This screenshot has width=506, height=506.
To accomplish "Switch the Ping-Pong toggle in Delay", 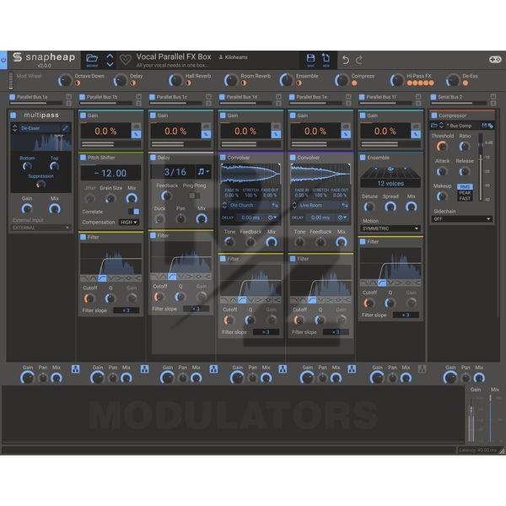I will click(194, 196).
